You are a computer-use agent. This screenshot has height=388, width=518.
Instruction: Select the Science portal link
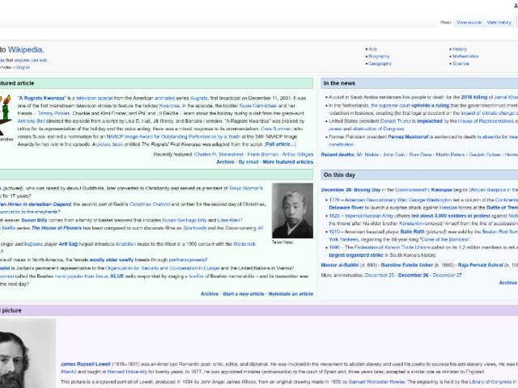[x=461, y=64]
